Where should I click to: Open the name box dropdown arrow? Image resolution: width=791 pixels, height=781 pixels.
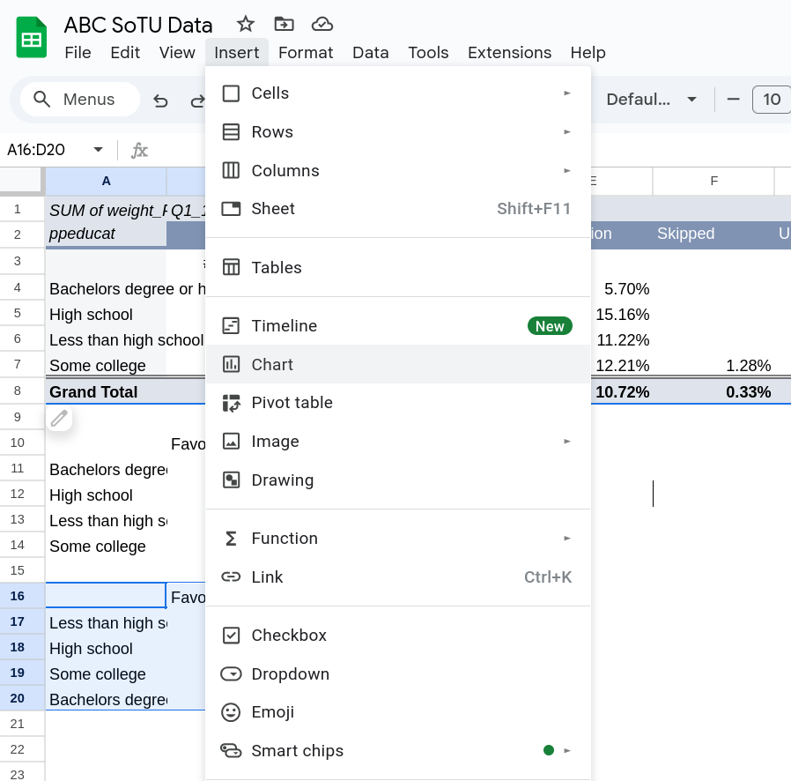(99, 150)
